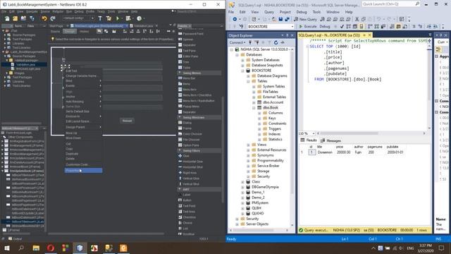
Task: Click the Build Project hammer icon in NetBeans
Action: tap(100, 18)
